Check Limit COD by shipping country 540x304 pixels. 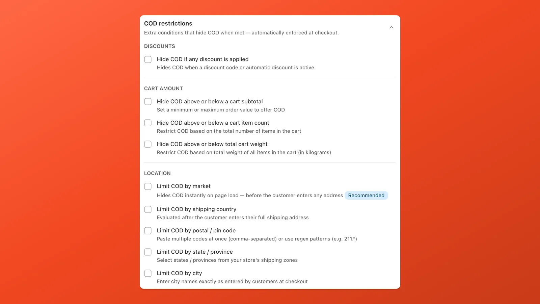tap(148, 209)
